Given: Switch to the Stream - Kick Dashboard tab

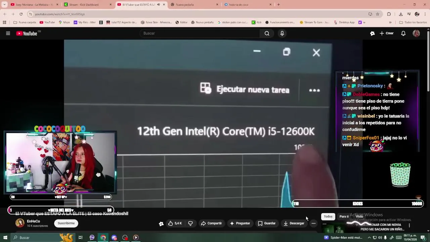Looking at the screenshot, I should pyautogui.click(x=88, y=4).
